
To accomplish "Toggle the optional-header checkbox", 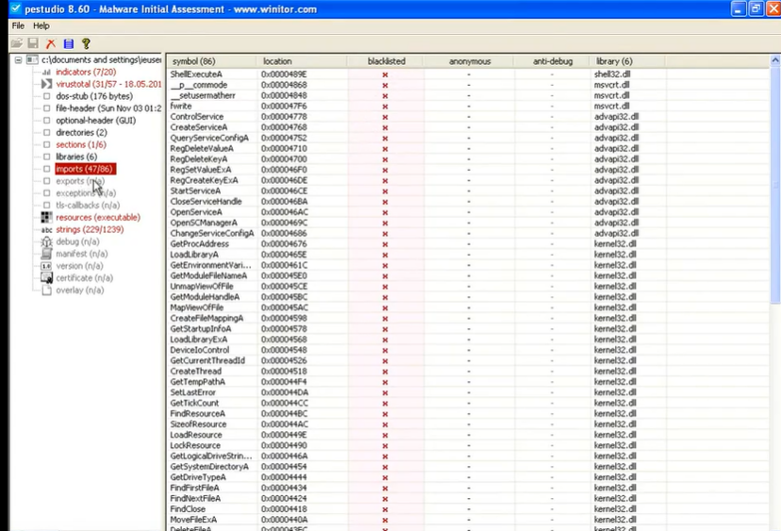I will [46, 121].
